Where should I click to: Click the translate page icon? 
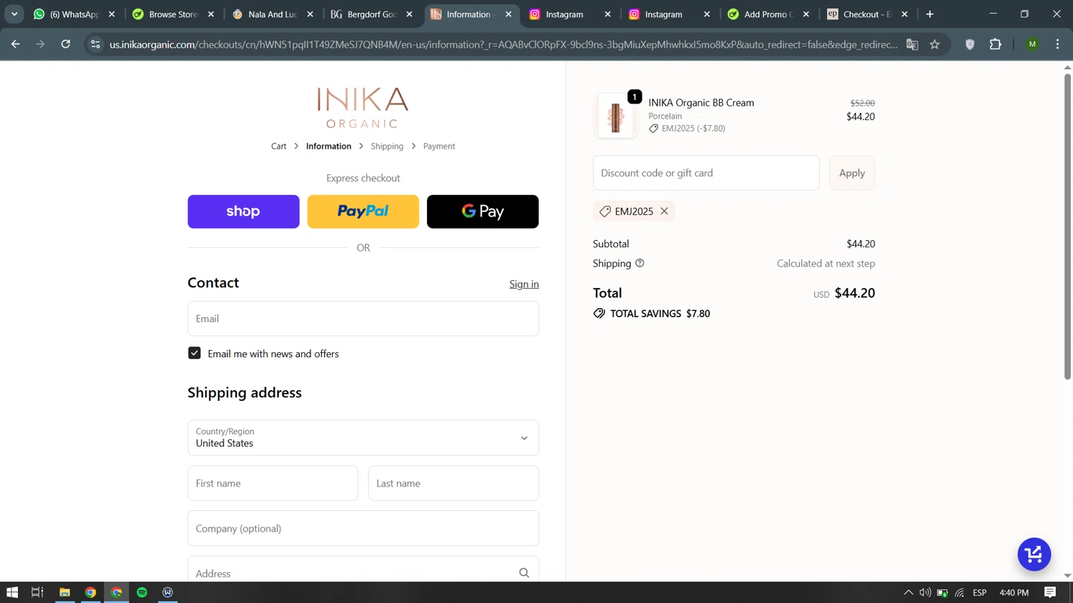click(x=912, y=44)
